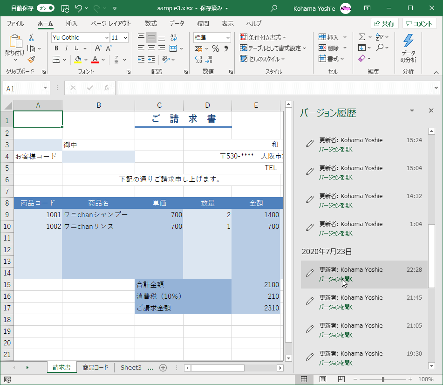This screenshot has width=443, height=385.
Task: Open the Yu Gothic font name dropdown
Action: point(106,38)
